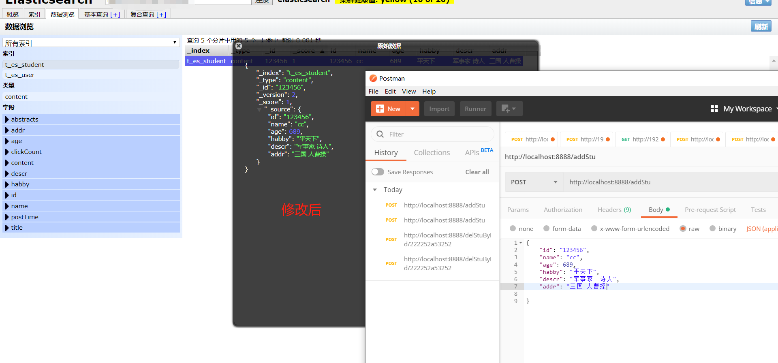
Task: Click the workspace grid icon
Action: click(714, 109)
